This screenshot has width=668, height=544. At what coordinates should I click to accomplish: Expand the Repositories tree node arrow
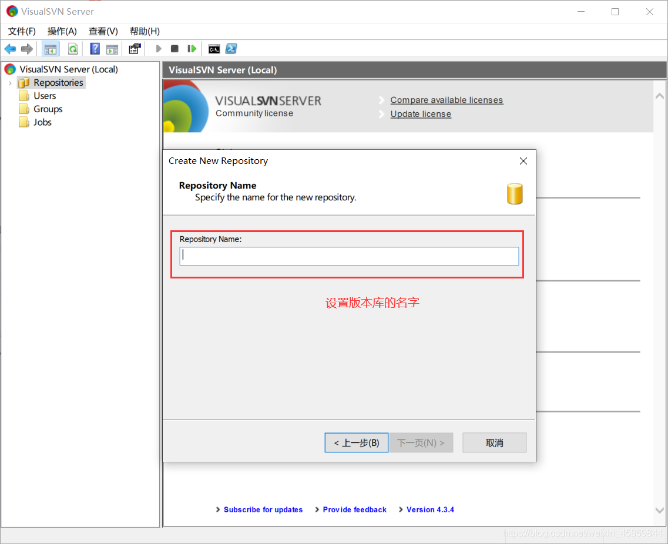pyautogui.click(x=10, y=83)
